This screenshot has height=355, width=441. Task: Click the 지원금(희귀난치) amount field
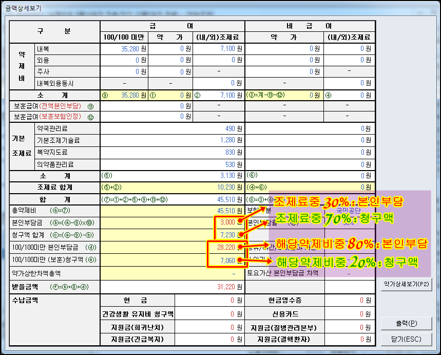(209, 327)
